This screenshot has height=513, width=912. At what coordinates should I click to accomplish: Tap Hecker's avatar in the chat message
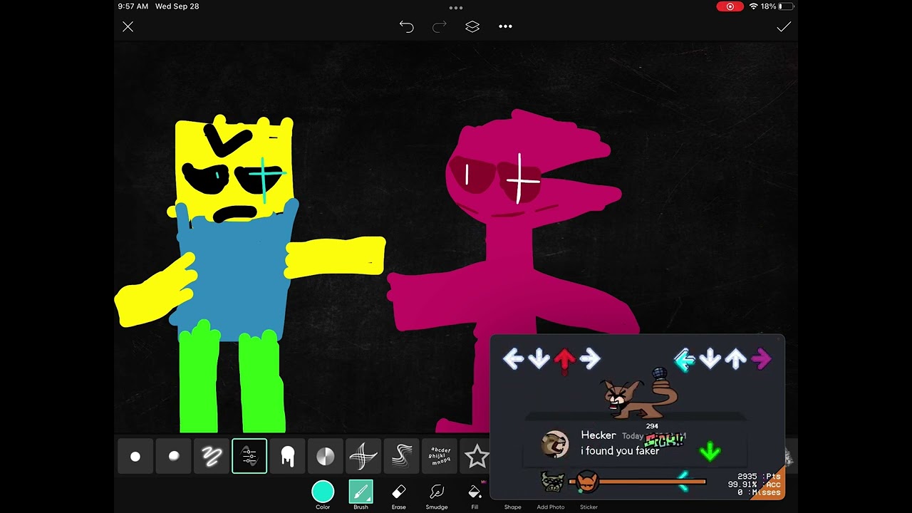[x=555, y=444]
